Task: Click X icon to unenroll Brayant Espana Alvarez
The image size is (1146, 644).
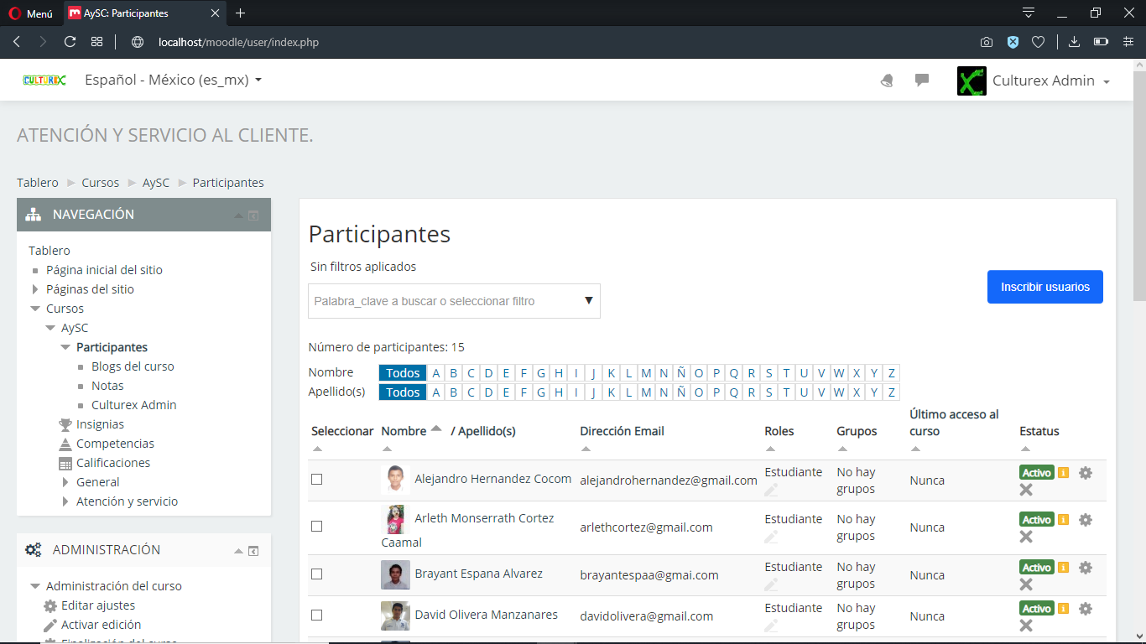Action: pyautogui.click(x=1026, y=584)
